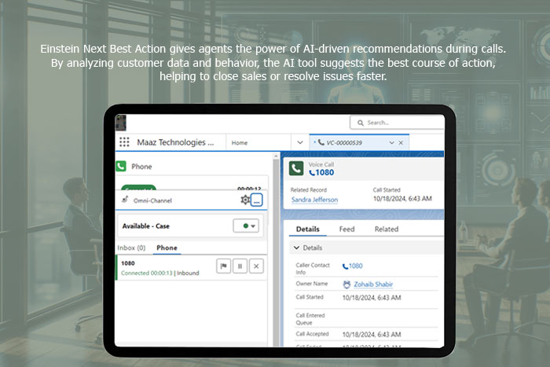Click the Call Entered Queue field label
This screenshot has width=550, height=367.
pos(310,319)
